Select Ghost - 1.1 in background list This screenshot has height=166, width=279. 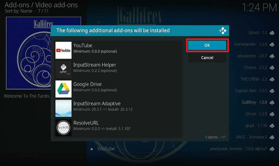click(x=258, y=33)
